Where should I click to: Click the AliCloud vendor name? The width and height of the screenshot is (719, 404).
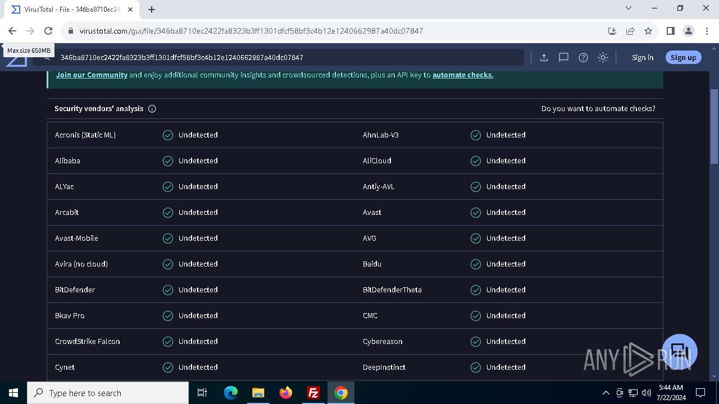tap(377, 160)
